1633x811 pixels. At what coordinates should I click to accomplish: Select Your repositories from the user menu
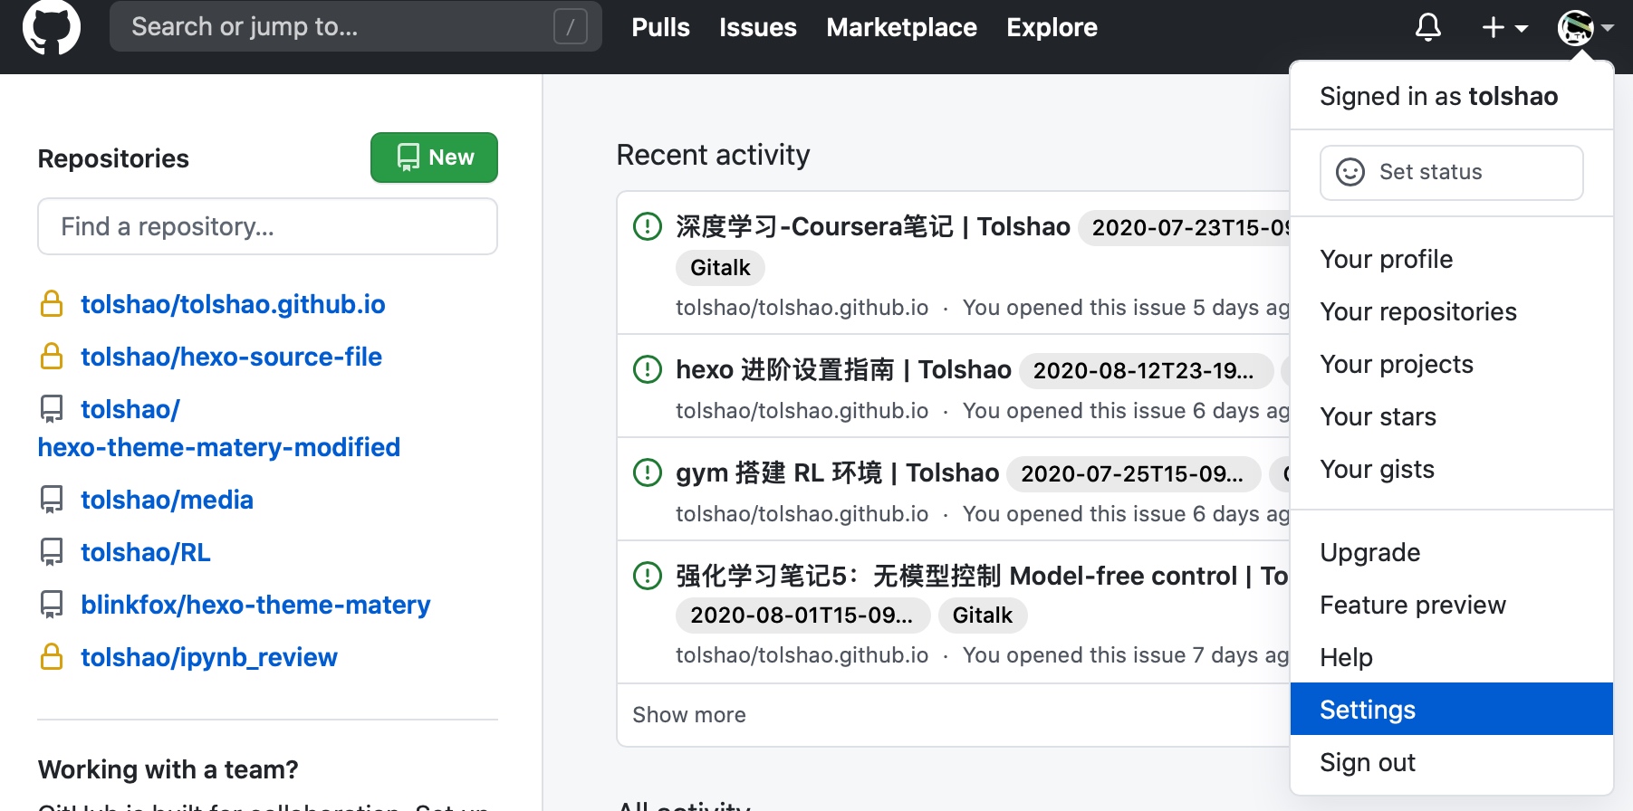[1451, 311]
